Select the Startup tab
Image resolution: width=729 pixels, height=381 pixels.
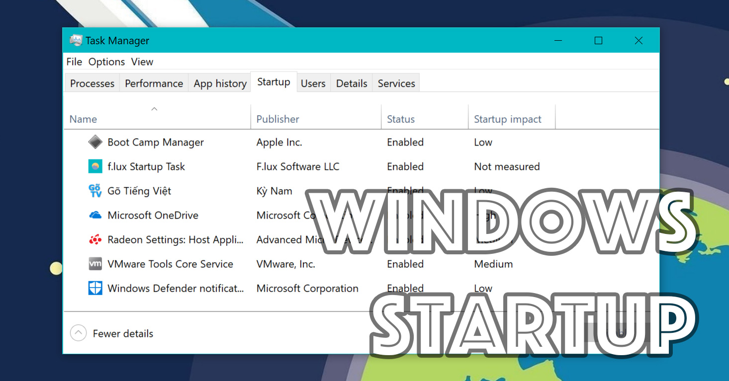tap(273, 82)
